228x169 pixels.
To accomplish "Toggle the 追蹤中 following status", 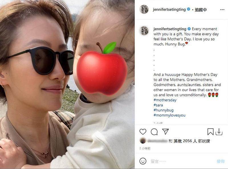I will point(201,10).
